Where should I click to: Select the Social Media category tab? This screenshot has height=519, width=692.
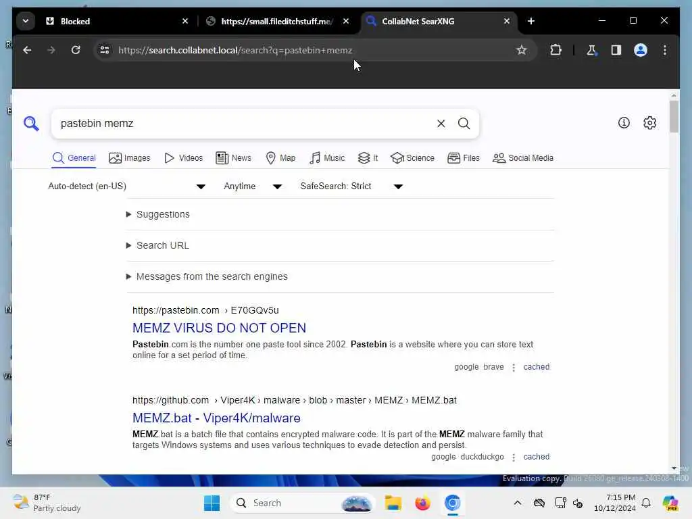[523, 158]
